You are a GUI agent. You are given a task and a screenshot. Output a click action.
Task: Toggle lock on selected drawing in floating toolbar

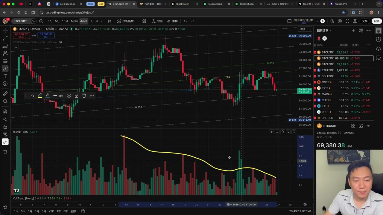(77, 96)
